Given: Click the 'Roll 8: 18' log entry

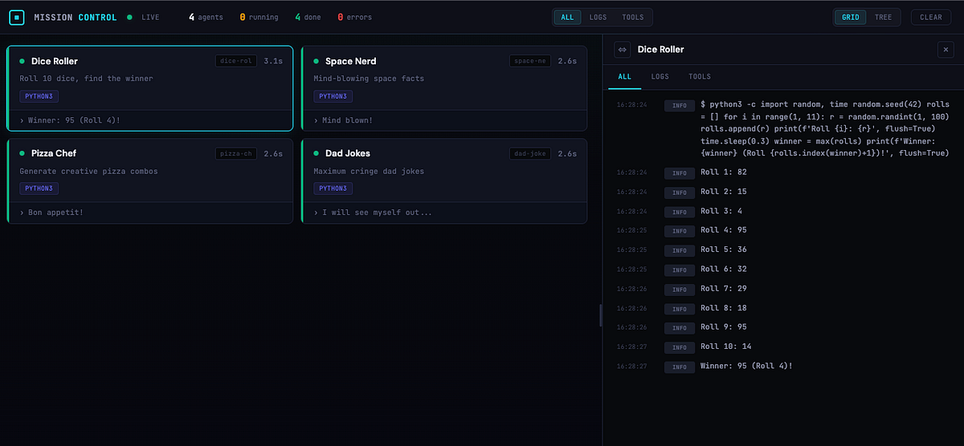Looking at the screenshot, I should 782,308.
